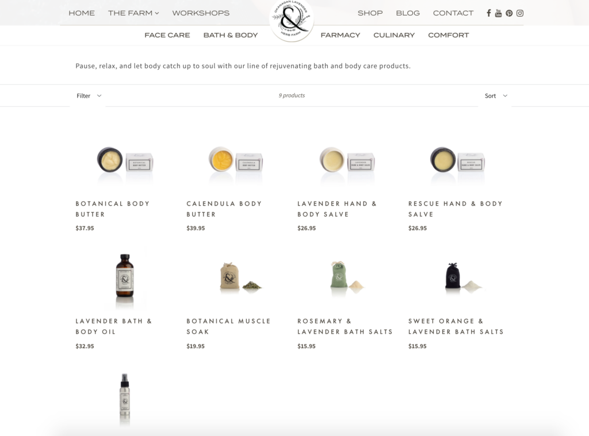
Task: Click Lavender Bath & Body Oil title
Action: coord(114,326)
